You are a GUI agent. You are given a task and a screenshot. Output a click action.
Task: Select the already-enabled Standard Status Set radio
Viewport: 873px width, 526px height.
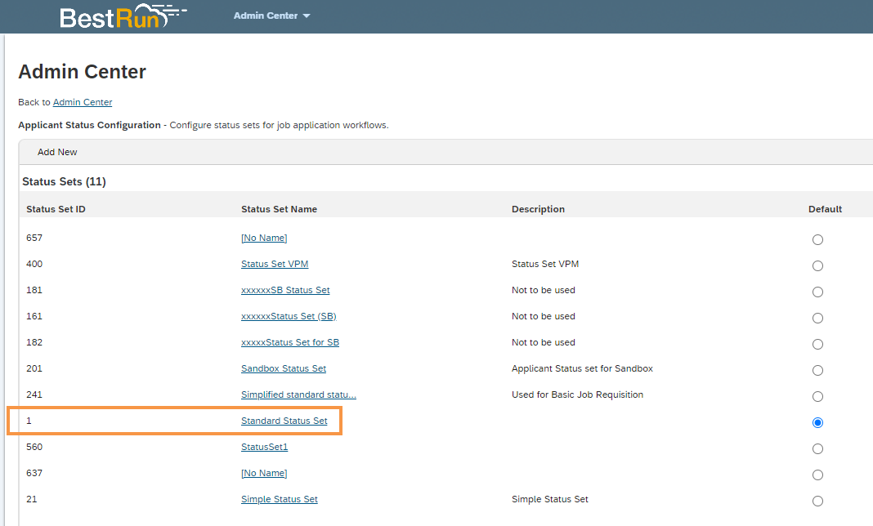click(x=817, y=422)
